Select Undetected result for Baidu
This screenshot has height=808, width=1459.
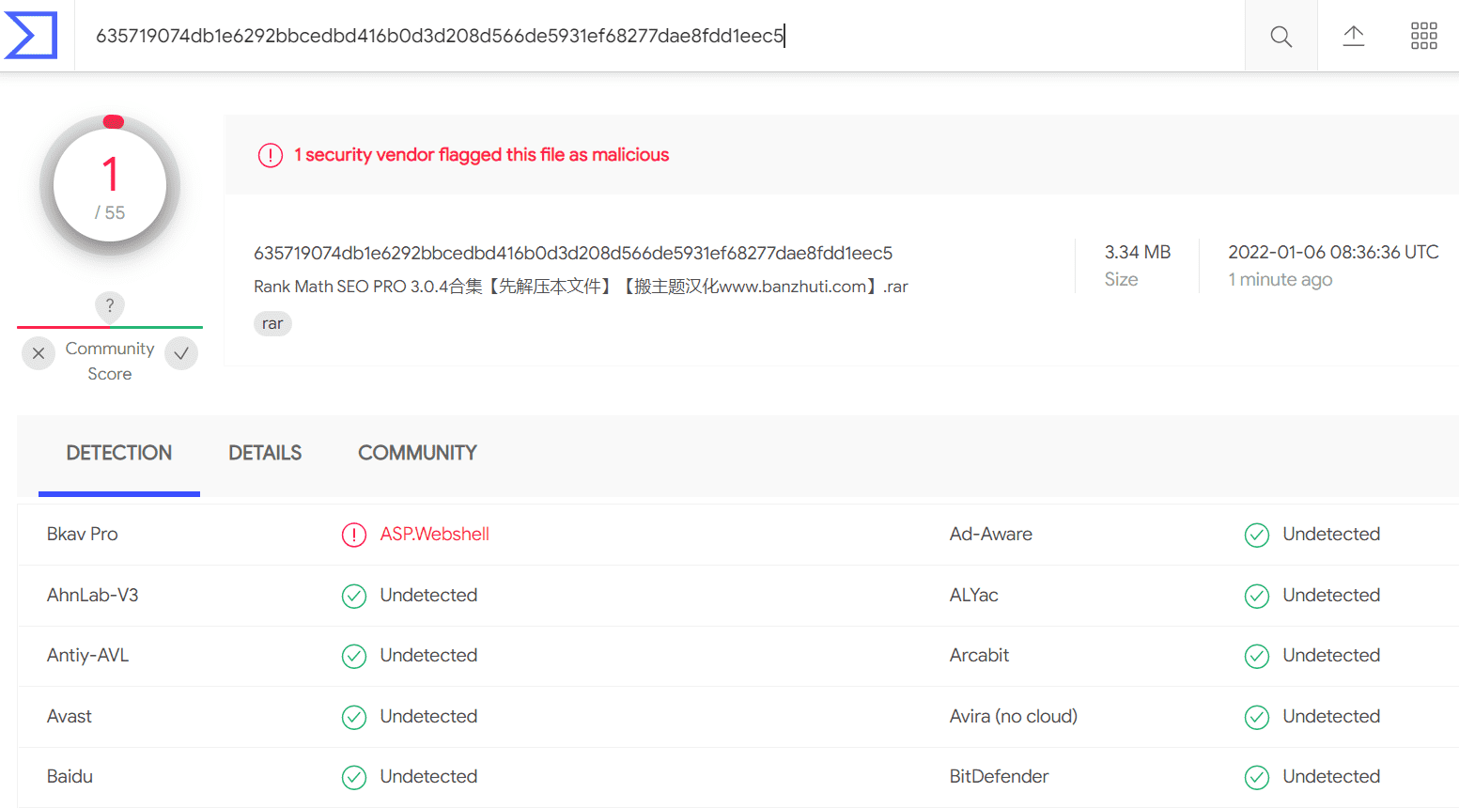(x=429, y=776)
